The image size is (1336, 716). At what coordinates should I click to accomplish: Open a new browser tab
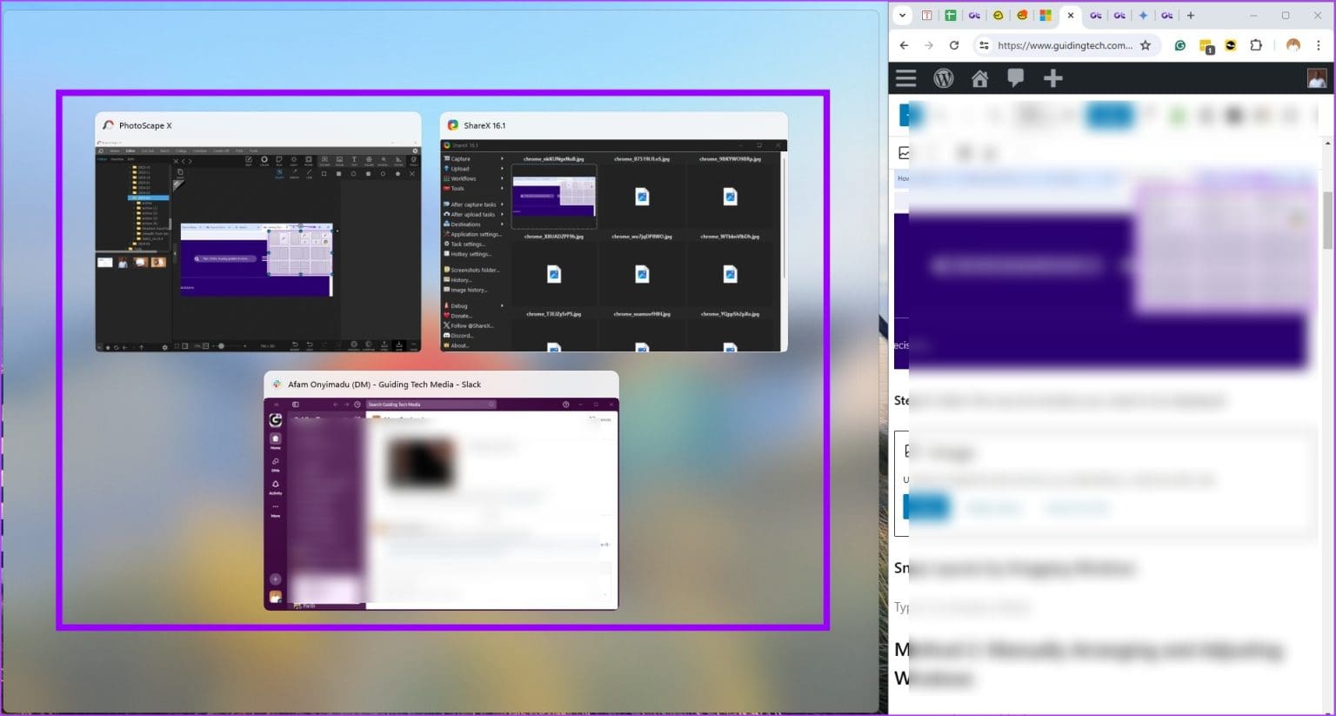[1191, 15]
